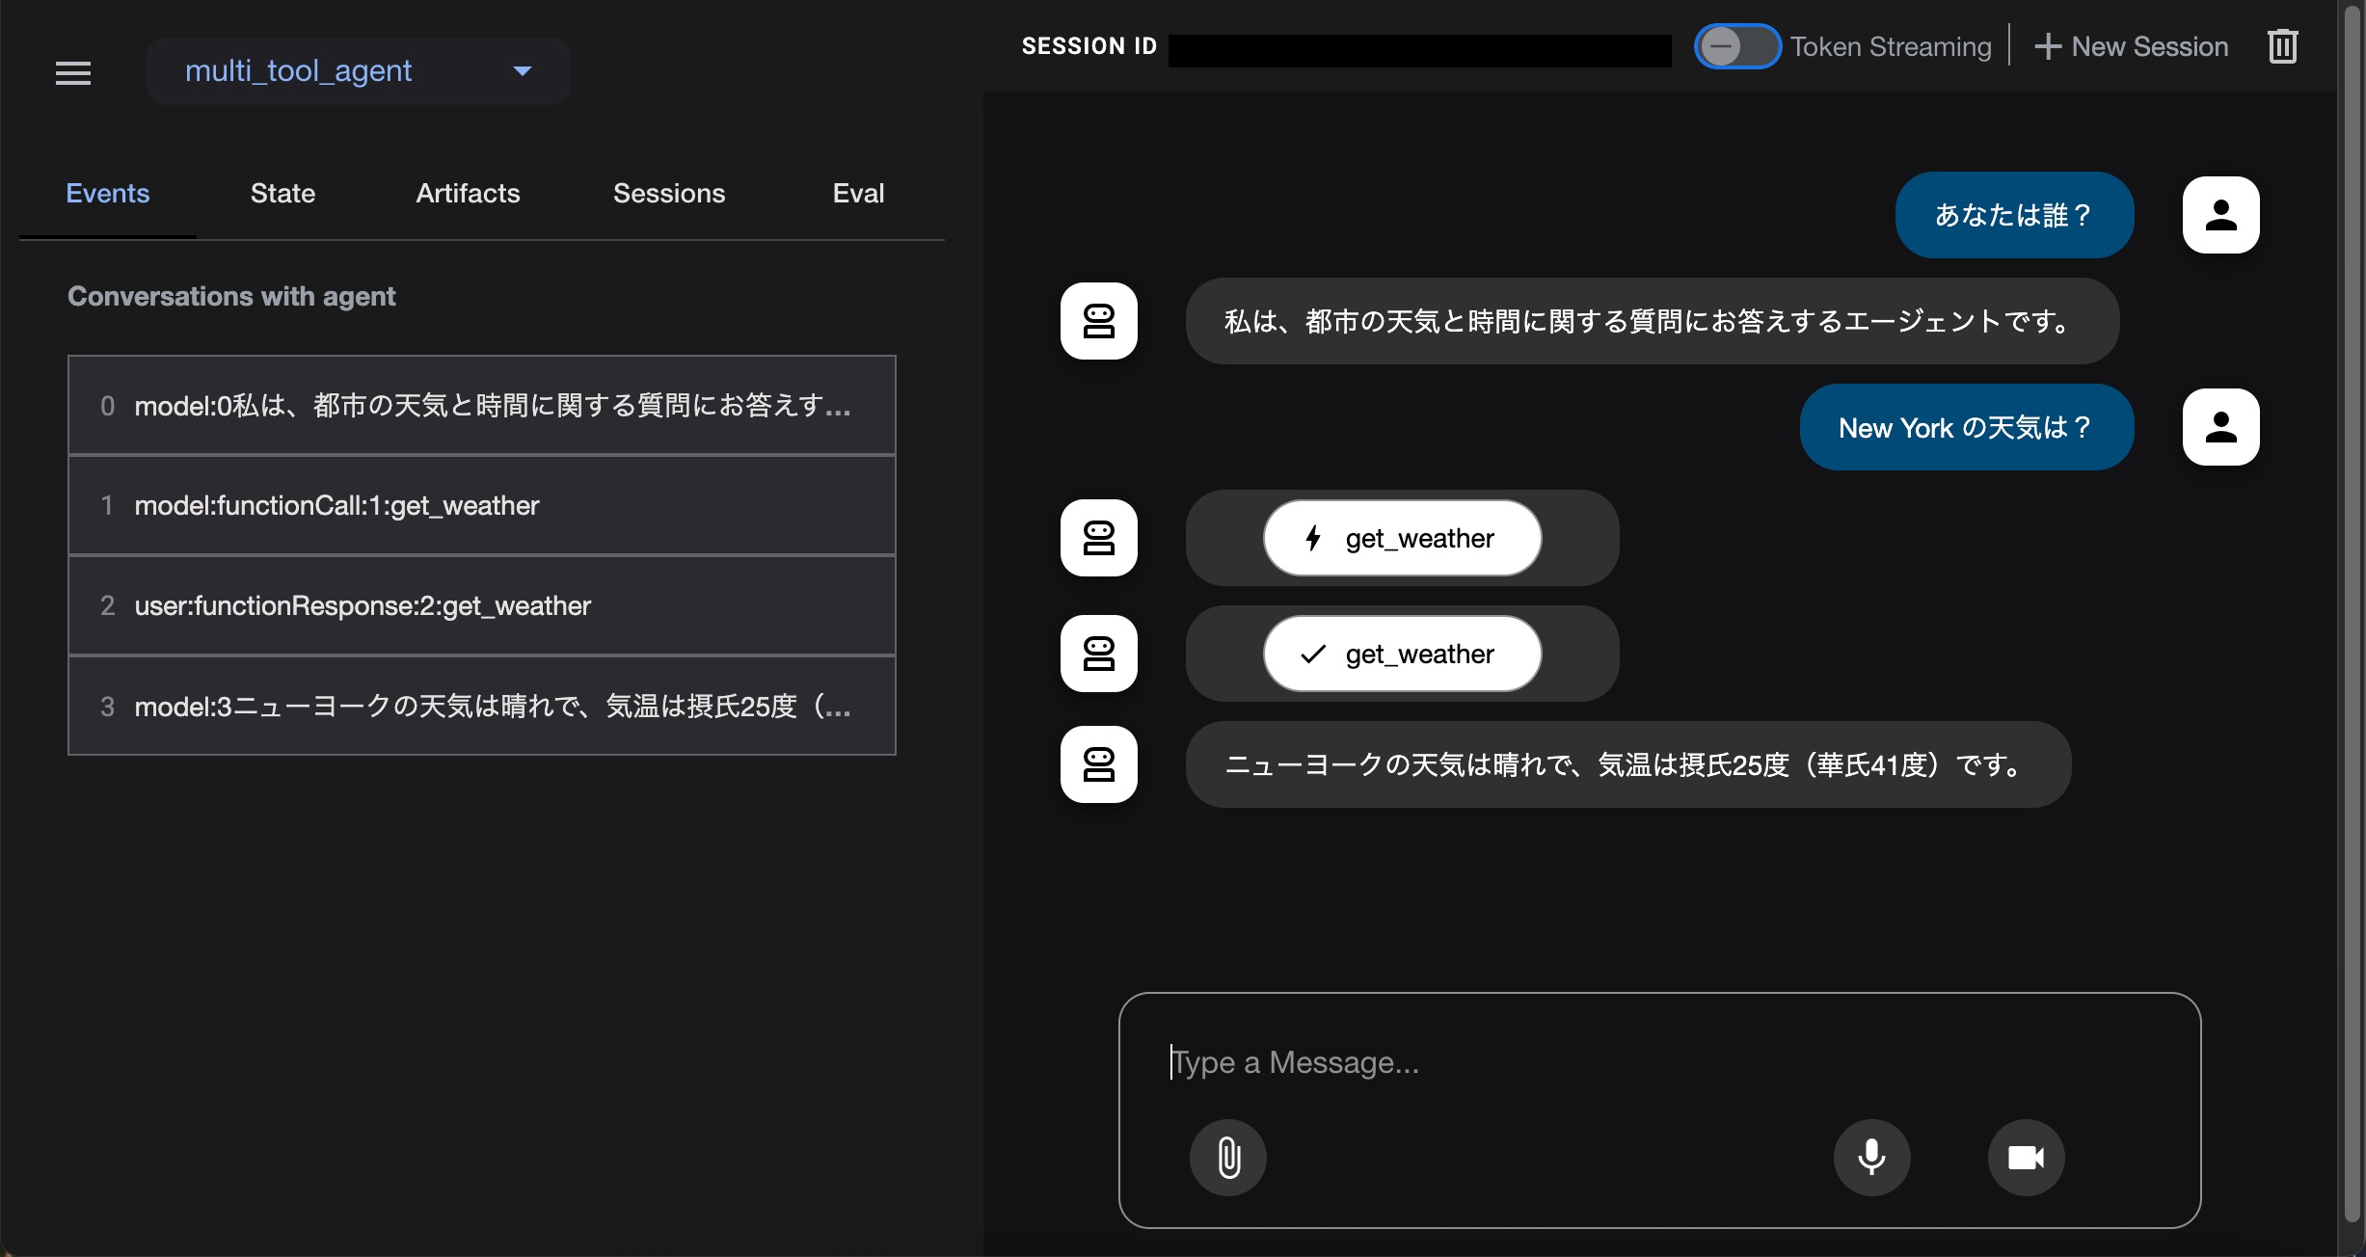Start voice input with the microphone icon

[1871, 1158]
